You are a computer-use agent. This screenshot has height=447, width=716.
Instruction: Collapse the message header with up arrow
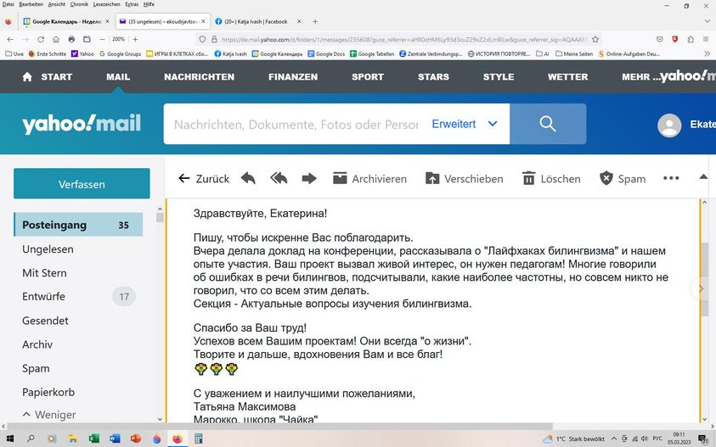pos(703,177)
